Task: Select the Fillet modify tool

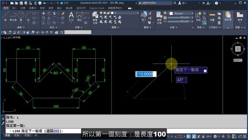Action: [x=54, y=18]
